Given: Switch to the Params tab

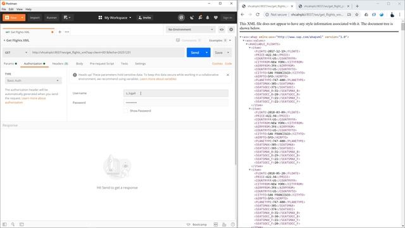Looking at the screenshot, I should (x=10, y=63).
